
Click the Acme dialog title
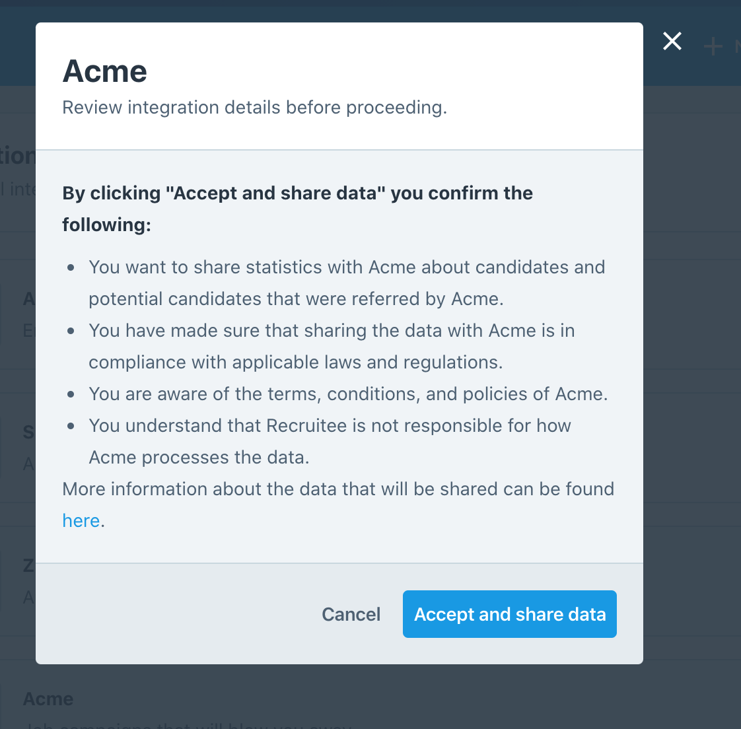pyautogui.click(x=105, y=71)
